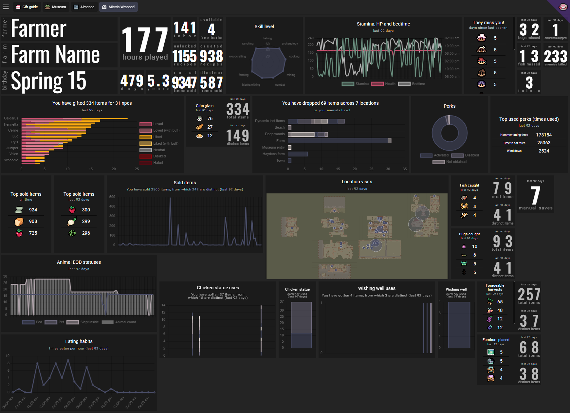Toggle the Liked (with buff) legend entry

[x=159, y=143]
